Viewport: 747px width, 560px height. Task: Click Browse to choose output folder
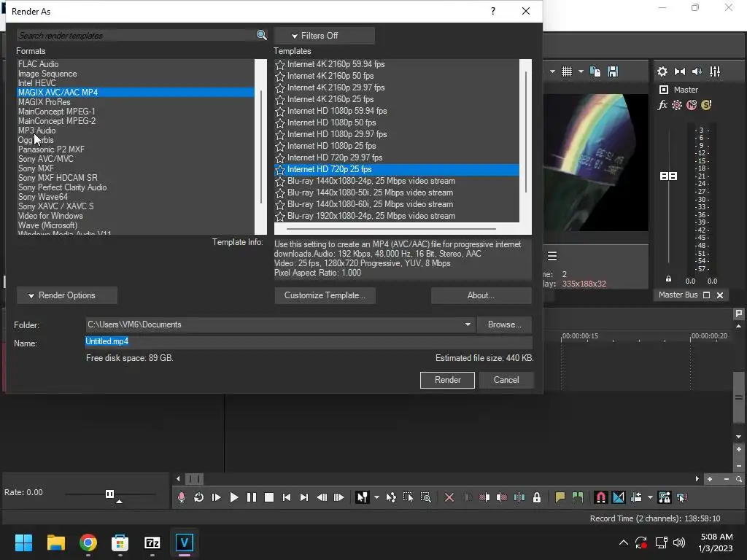pos(504,324)
